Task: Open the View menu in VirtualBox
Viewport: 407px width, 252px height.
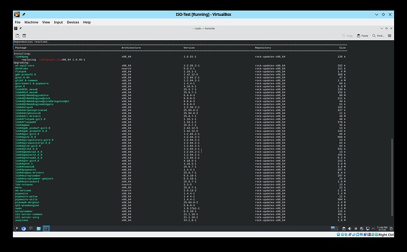Action: [x=46, y=22]
